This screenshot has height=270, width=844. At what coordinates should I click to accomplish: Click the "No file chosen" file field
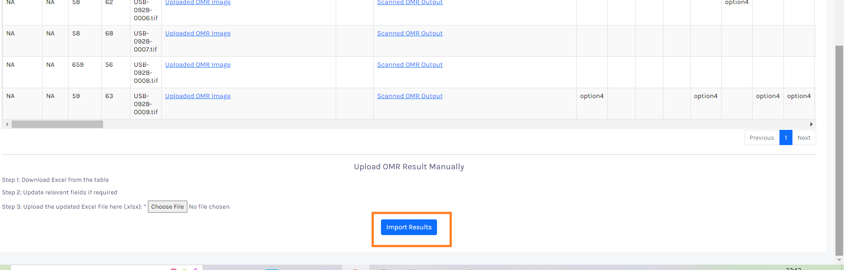209,207
